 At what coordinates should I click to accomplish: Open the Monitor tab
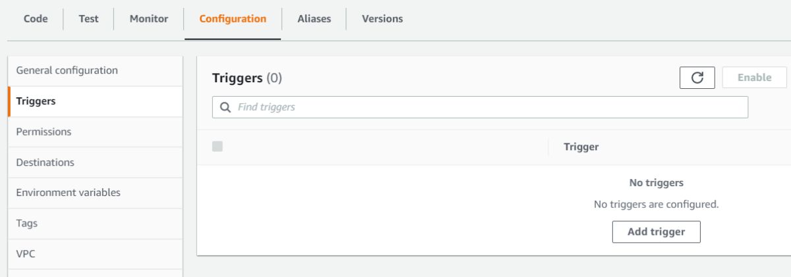[149, 18]
